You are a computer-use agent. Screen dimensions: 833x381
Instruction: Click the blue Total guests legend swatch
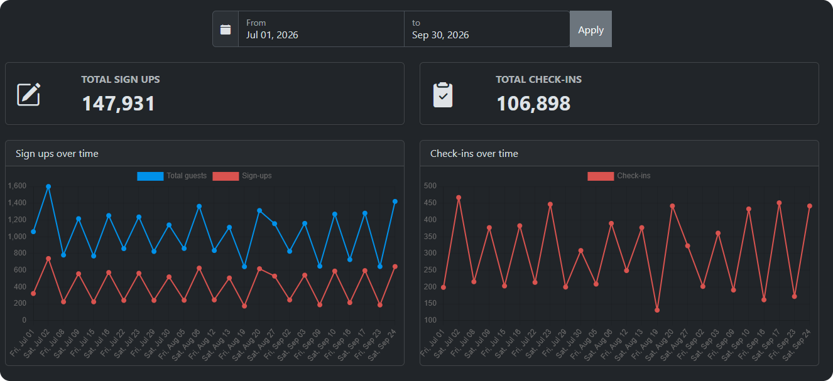150,176
